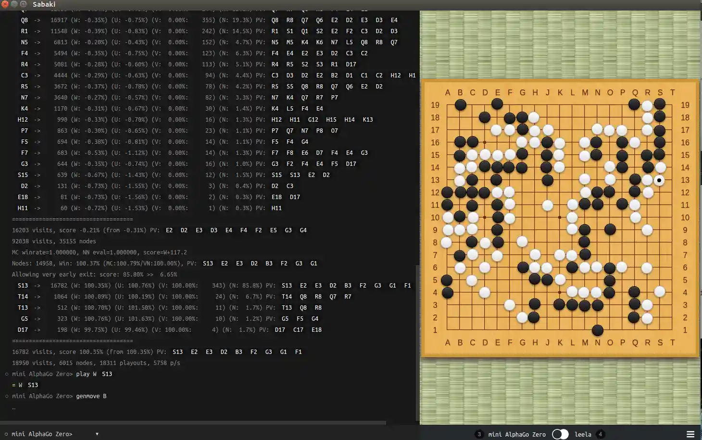The image size is (702, 440).
Task: Click the black stone at O9
Action: point(610,229)
